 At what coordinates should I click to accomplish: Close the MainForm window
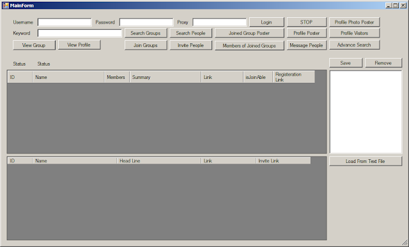[x=403, y=6]
